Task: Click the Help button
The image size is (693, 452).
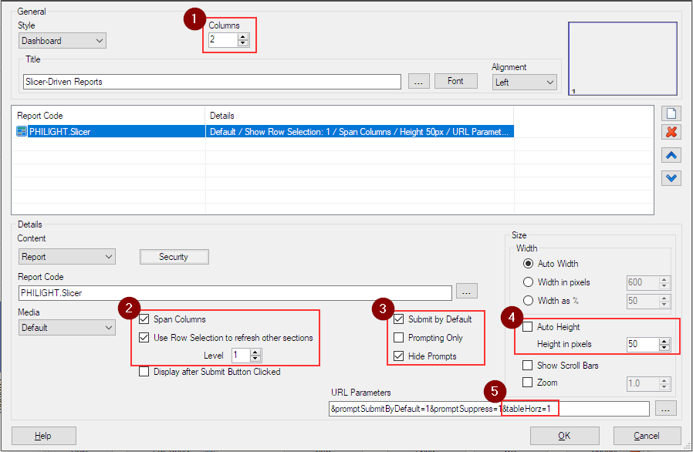Action: tap(44, 436)
